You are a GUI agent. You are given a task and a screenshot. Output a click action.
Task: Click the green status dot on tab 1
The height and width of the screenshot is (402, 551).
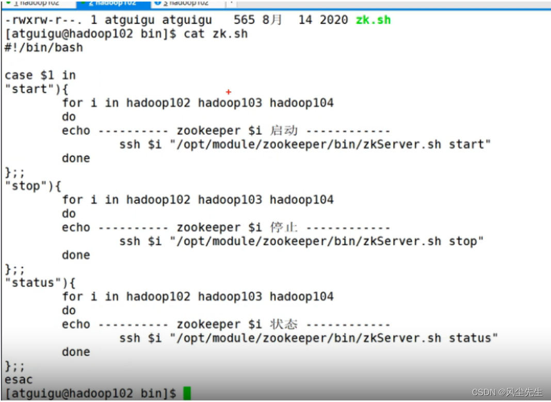(x=8, y=3)
